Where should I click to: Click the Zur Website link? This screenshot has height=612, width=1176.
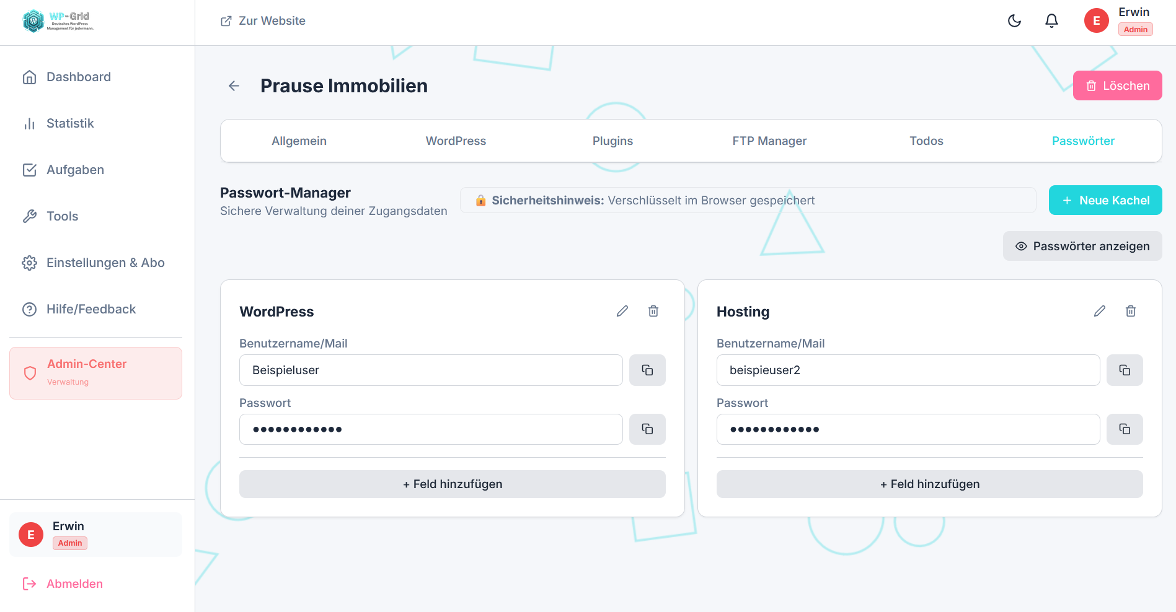(x=262, y=20)
